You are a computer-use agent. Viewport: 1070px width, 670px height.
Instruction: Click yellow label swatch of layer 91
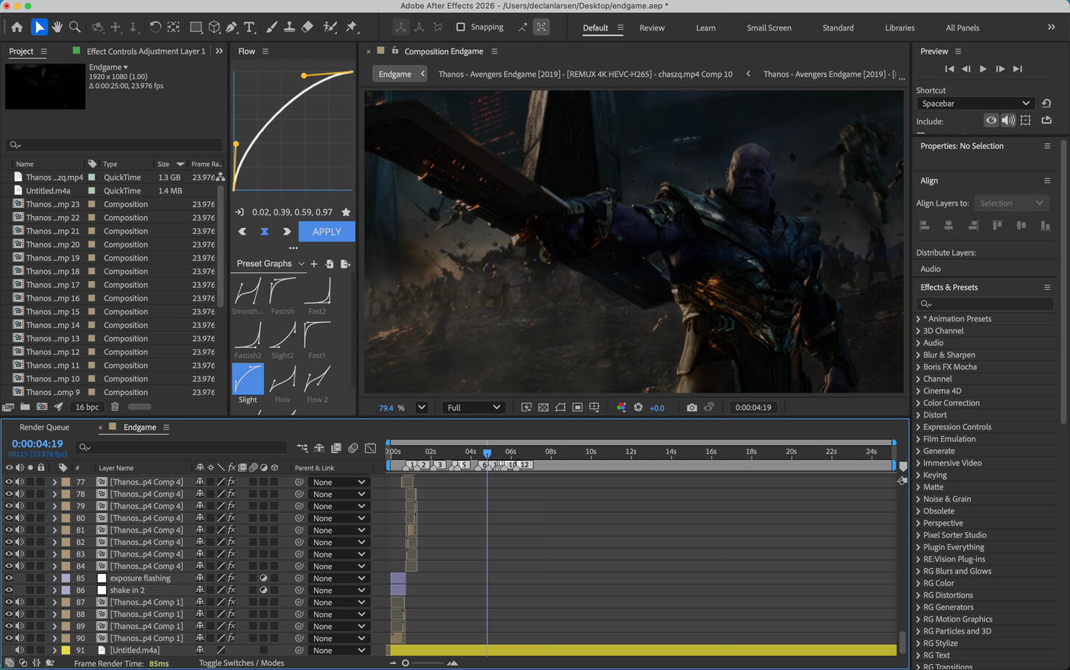coord(66,651)
